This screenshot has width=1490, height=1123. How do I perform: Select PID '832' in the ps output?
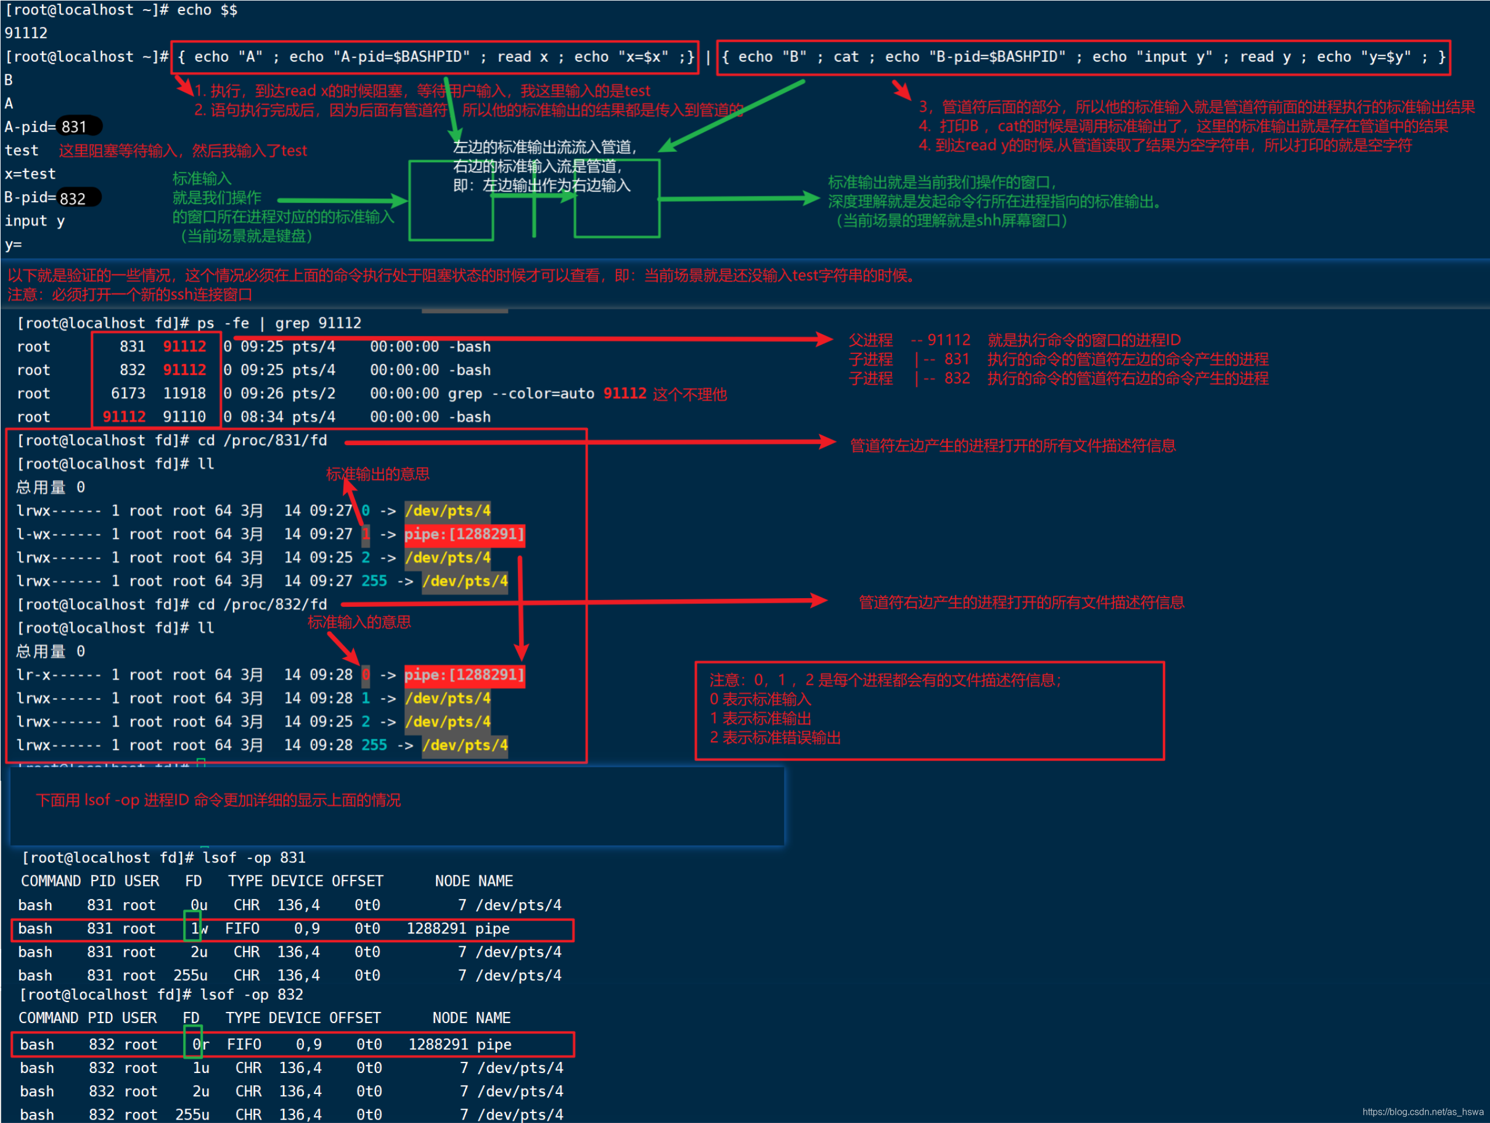(132, 370)
